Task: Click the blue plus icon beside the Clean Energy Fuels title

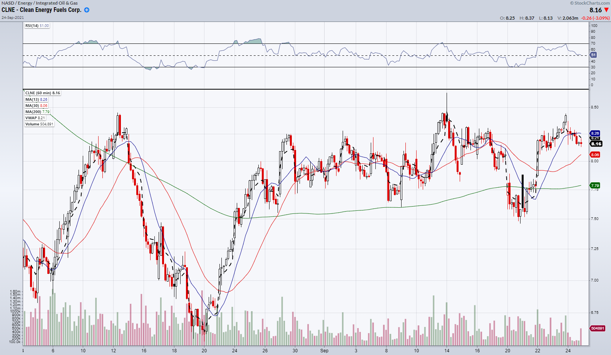Action: click(87, 10)
